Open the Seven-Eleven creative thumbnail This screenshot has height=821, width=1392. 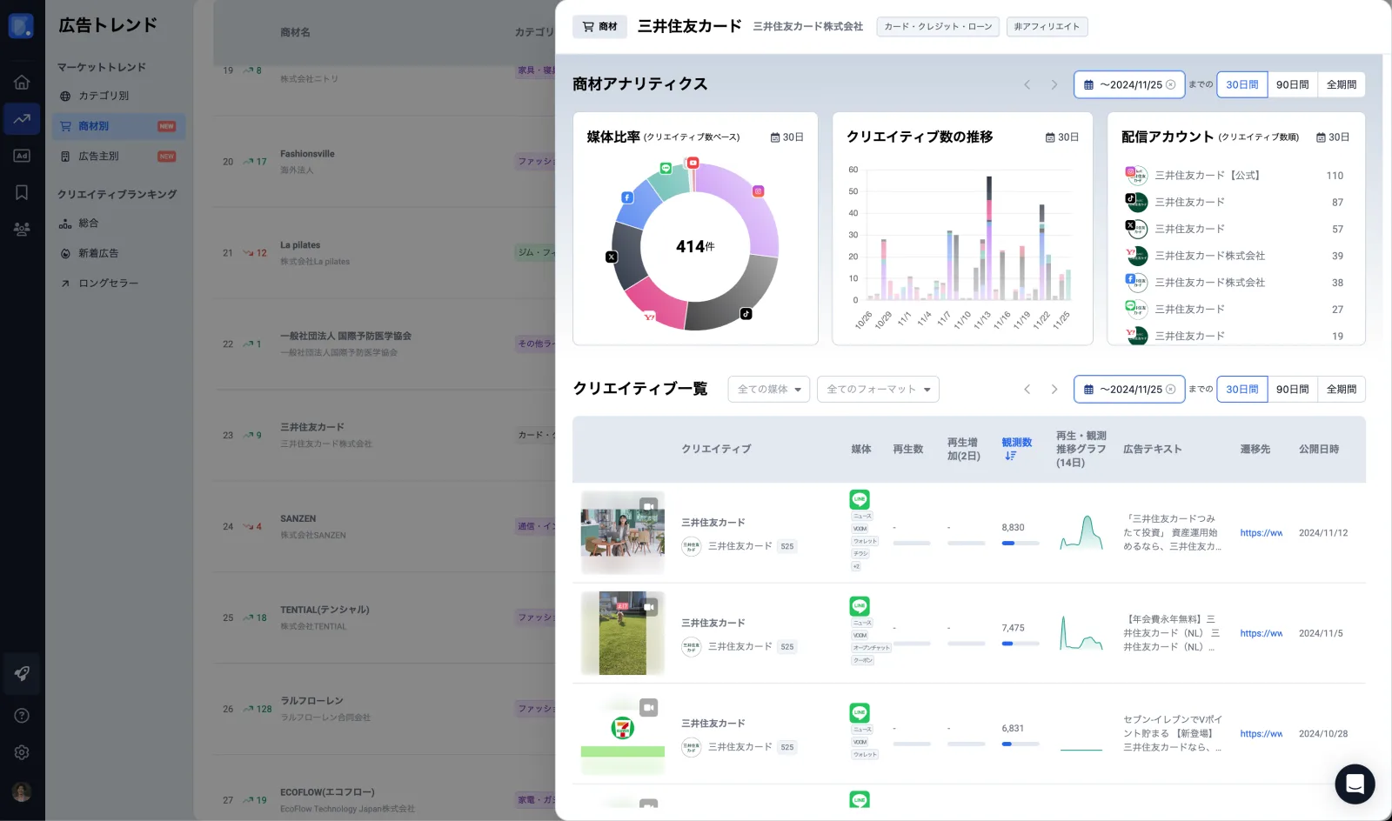tap(623, 734)
